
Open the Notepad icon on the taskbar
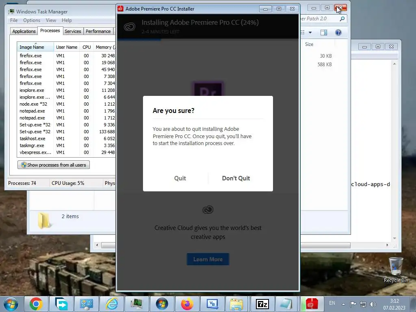(286, 304)
